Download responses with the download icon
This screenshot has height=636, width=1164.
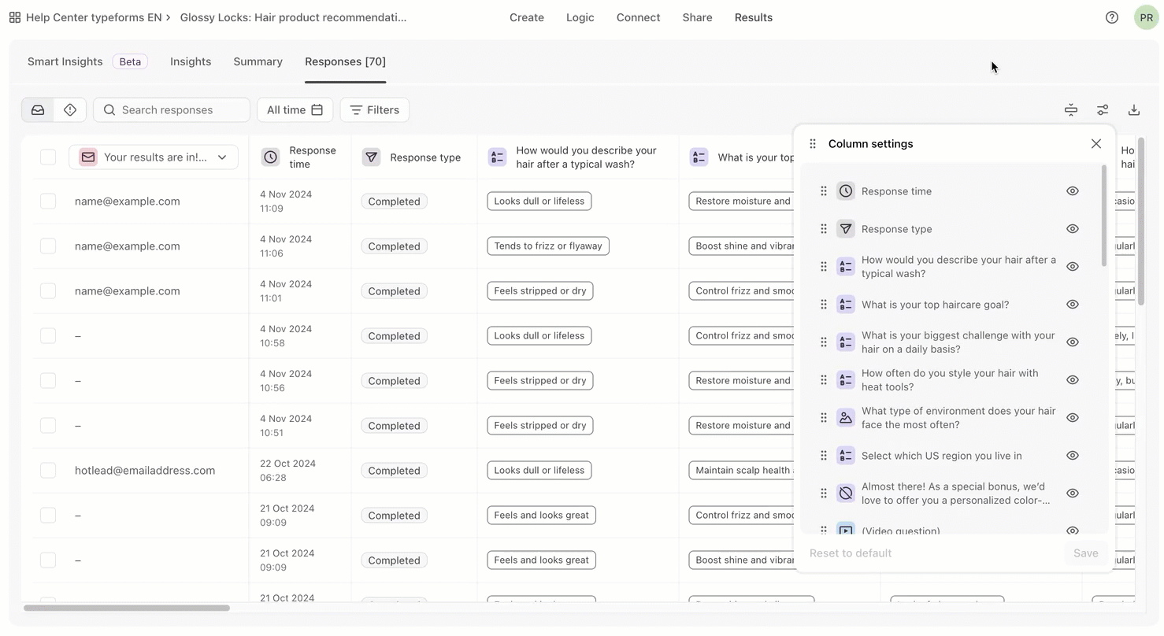1134,110
